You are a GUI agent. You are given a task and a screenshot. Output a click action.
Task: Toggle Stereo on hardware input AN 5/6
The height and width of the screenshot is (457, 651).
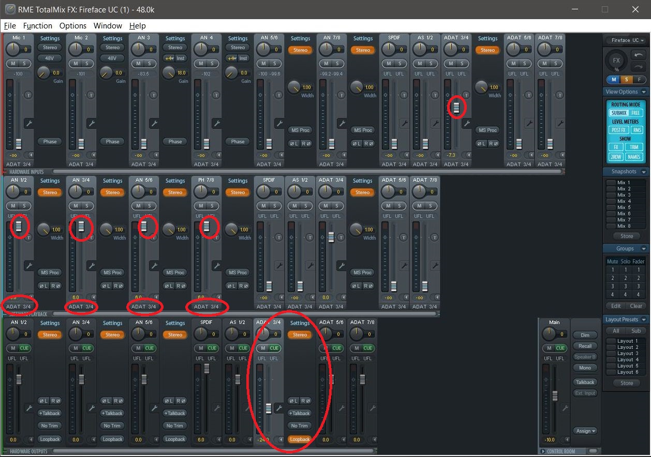(300, 50)
